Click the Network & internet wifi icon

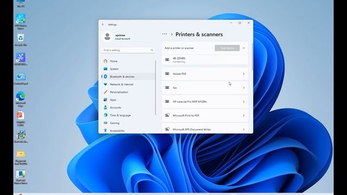pos(105,84)
